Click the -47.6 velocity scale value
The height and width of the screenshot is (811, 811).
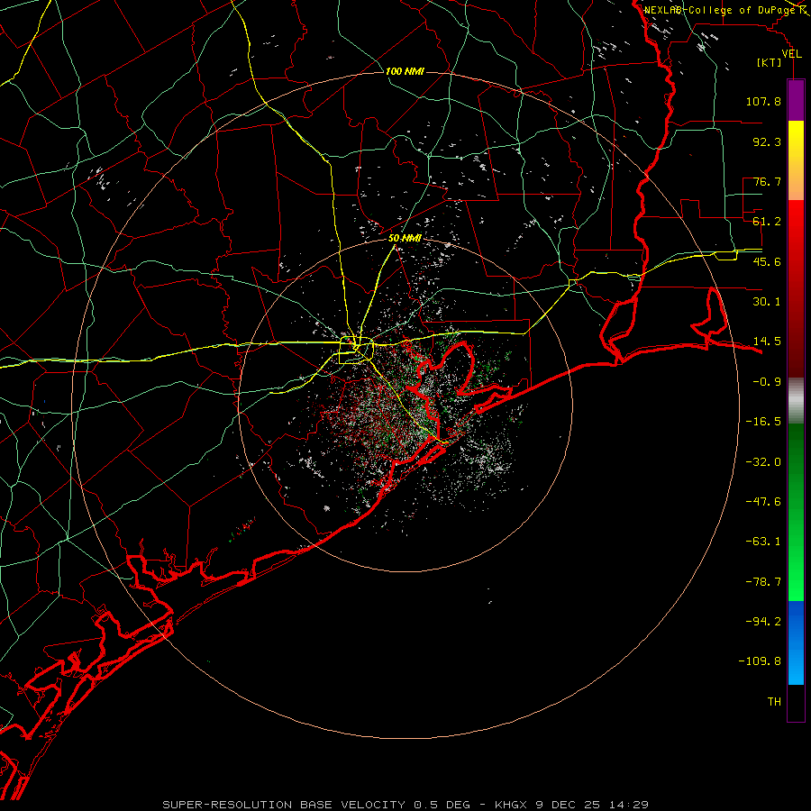coord(763,502)
